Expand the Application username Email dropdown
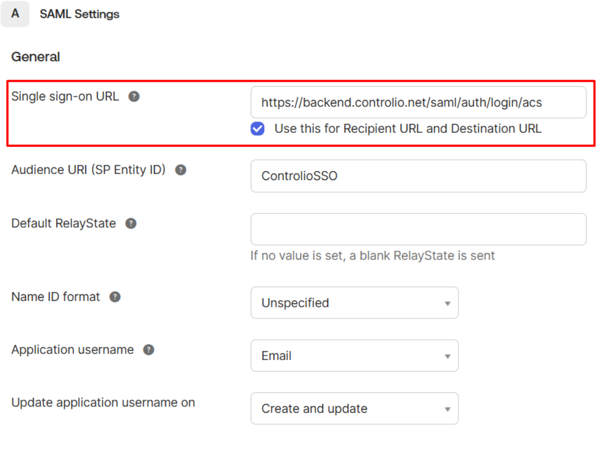Viewport: 603px width, 449px height. click(x=355, y=356)
